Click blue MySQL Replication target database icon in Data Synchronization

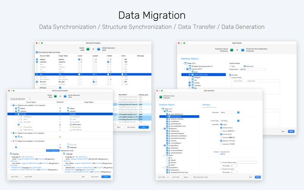[x=98, y=49]
